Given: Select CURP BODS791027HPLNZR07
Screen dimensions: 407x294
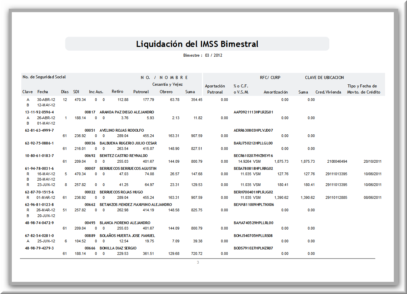Looking at the screenshot, I should [253, 248].
